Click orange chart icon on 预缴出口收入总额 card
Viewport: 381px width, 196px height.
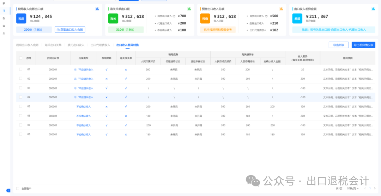pyautogui.click(x=281, y=9)
